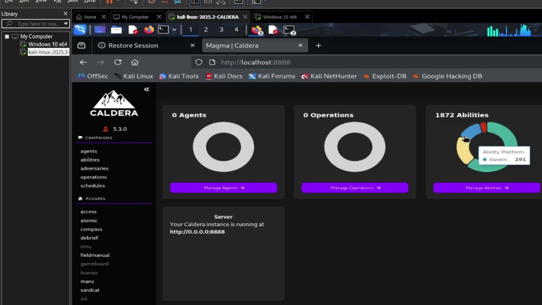Open operations in sidebar
Viewport: 542px width, 305px height.
tap(94, 177)
